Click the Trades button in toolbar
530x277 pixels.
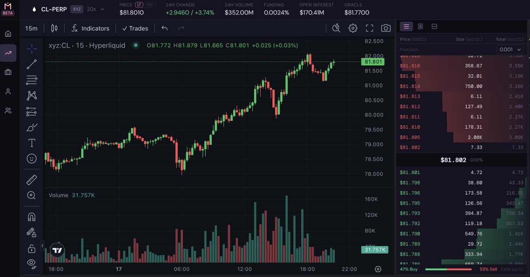[135, 28]
